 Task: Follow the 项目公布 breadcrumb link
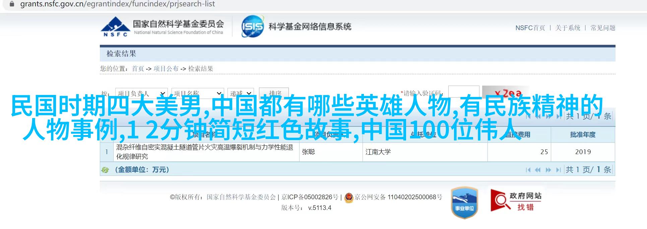[166, 69]
